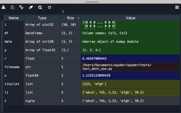181x113 pixels.
Task: Toggle sort arrow in Size header
Action: 79,18
